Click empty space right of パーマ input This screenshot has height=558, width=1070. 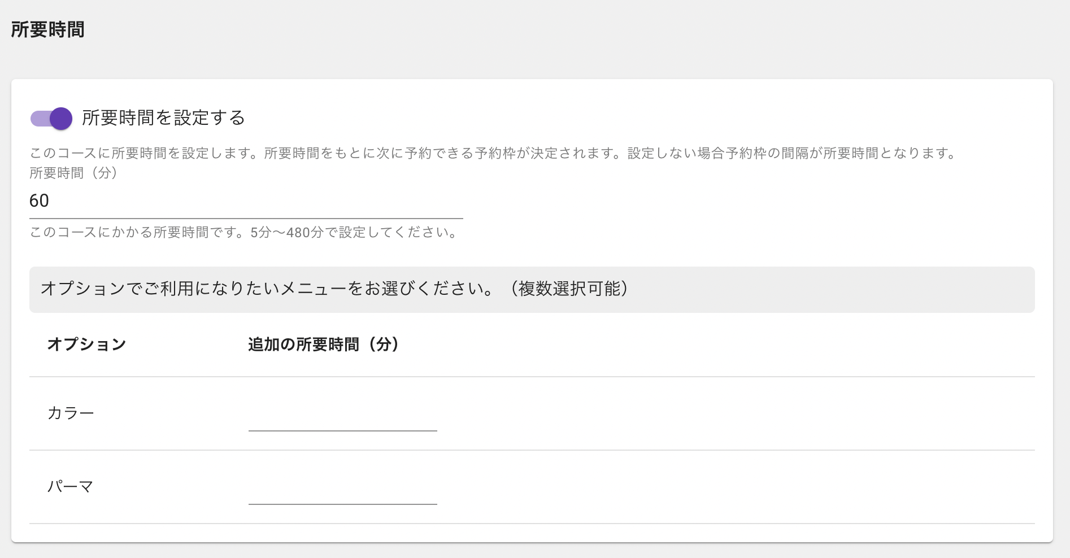734,487
